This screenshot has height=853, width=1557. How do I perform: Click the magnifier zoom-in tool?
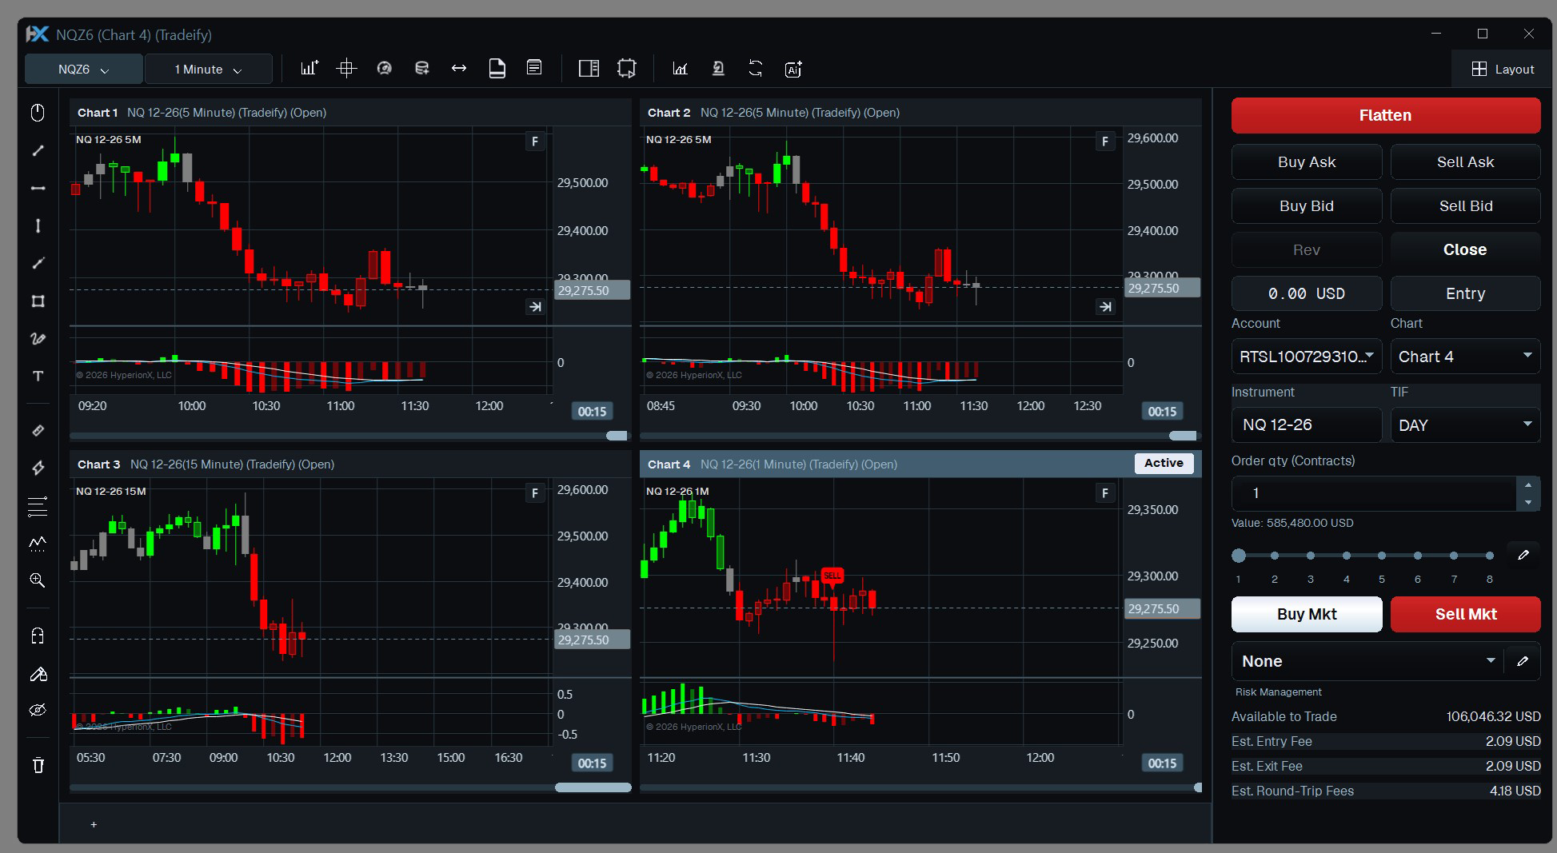38,580
